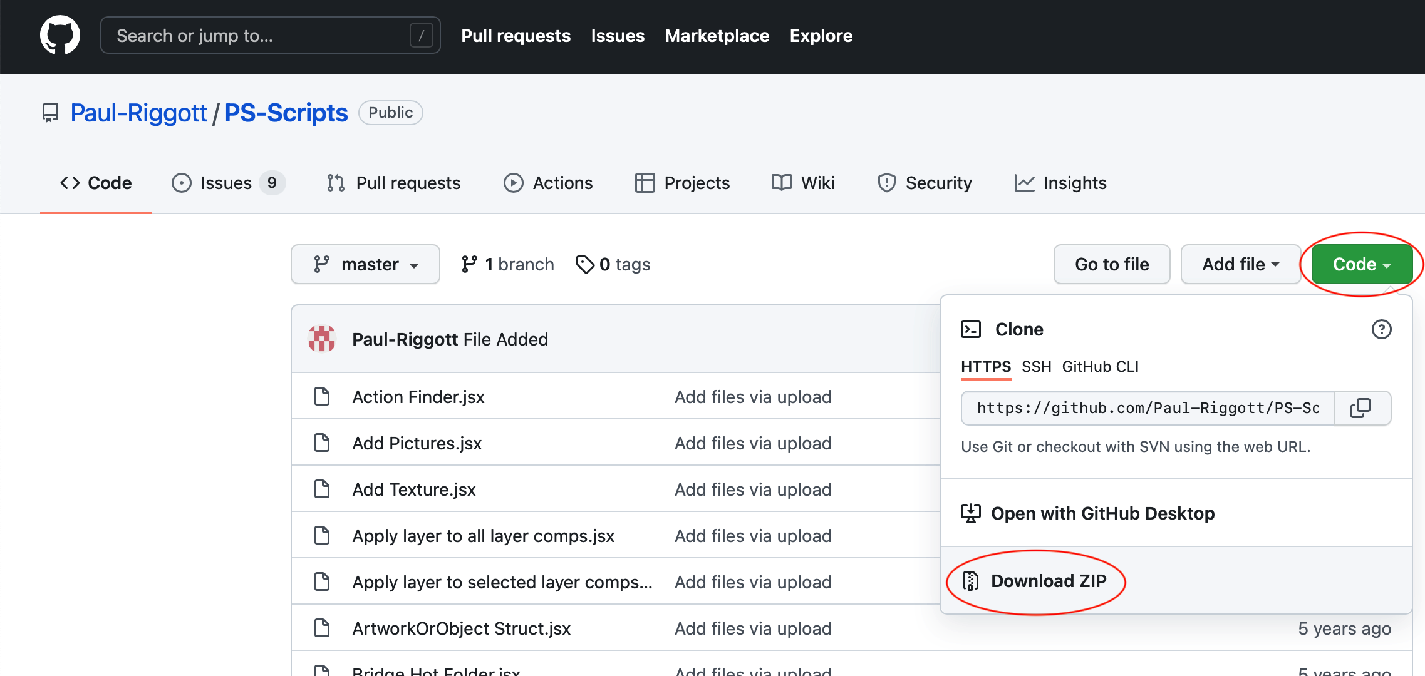This screenshot has height=676, width=1425.
Task: Click Paul-Riggott's avatar thumbnail
Action: pos(322,338)
